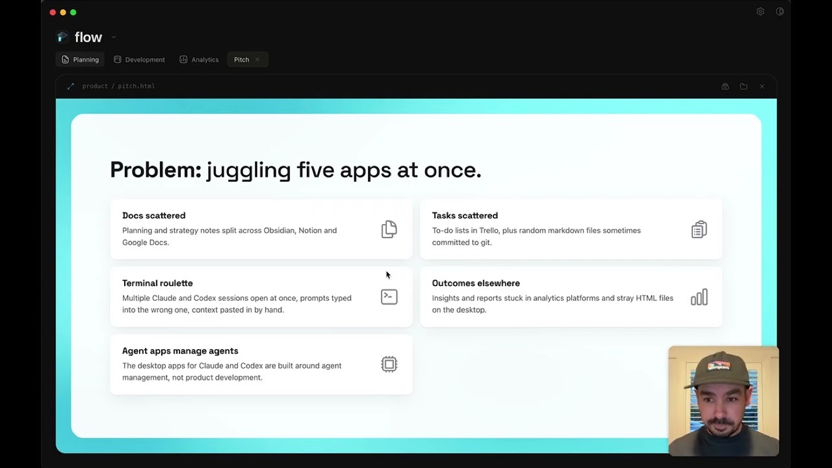Expand the pitch.html preview to fullscreen
The image size is (832, 468).
pos(71,86)
